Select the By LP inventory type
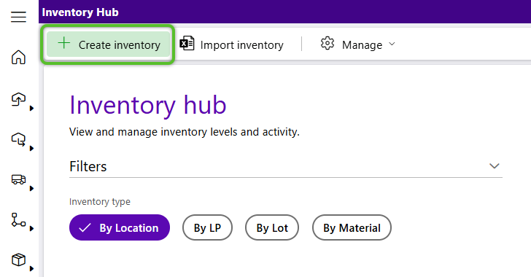 (x=207, y=227)
